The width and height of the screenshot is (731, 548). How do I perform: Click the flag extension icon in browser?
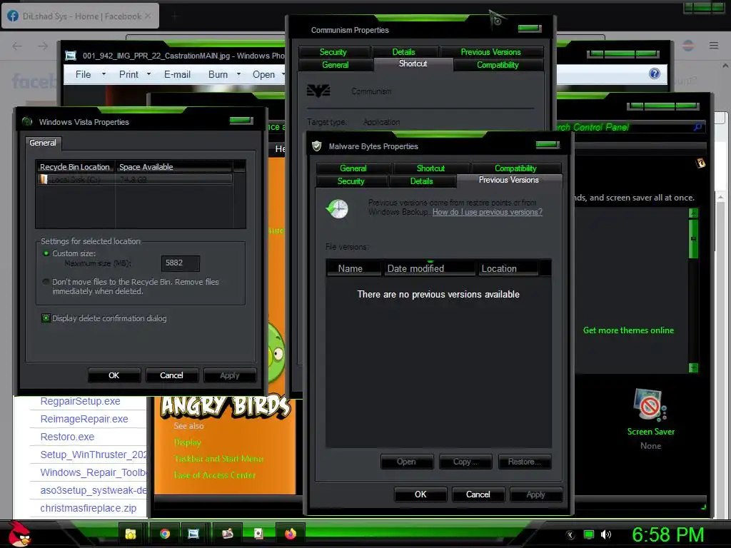(x=688, y=46)
